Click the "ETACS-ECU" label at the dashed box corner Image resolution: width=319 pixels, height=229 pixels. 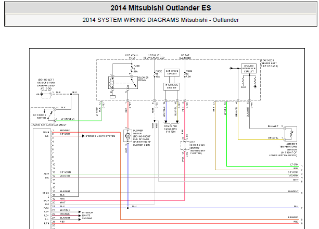(267, 60)
